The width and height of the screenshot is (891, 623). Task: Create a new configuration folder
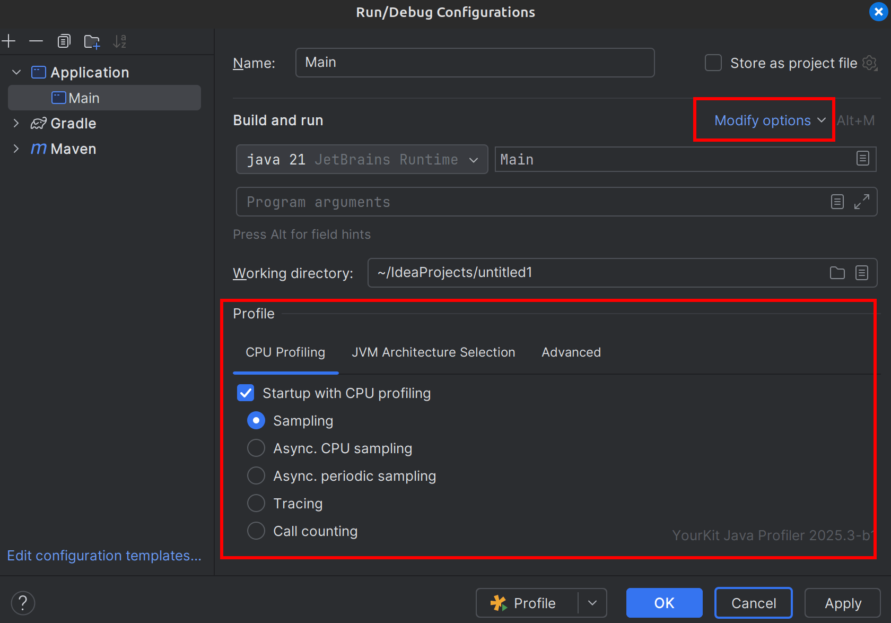(x=92, y=41)
